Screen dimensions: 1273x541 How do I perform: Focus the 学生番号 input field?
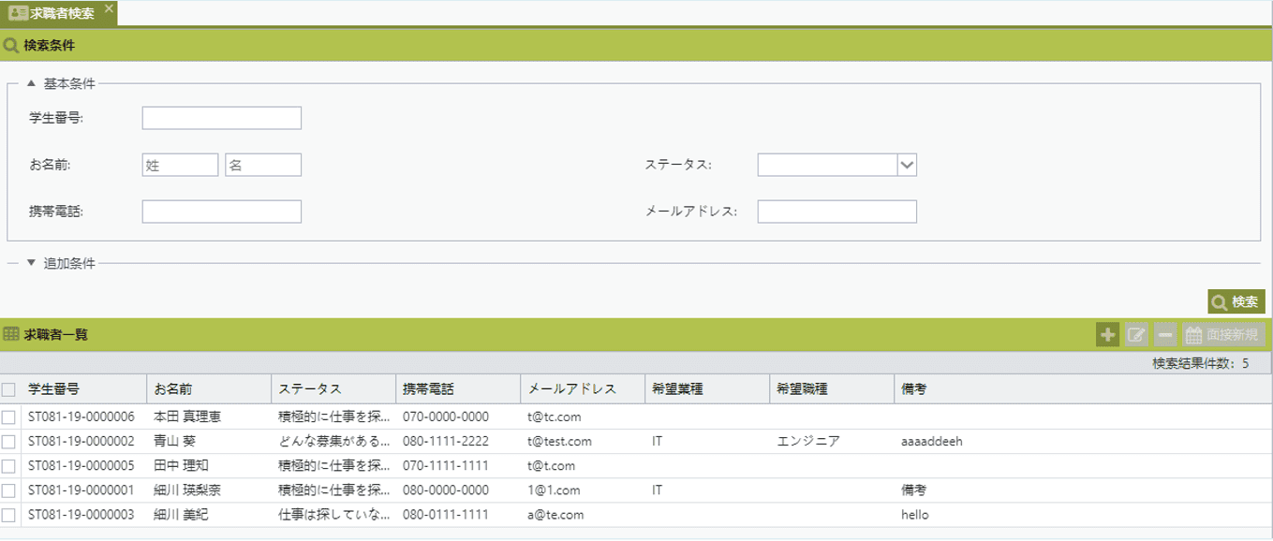click(x=222, y=118)
